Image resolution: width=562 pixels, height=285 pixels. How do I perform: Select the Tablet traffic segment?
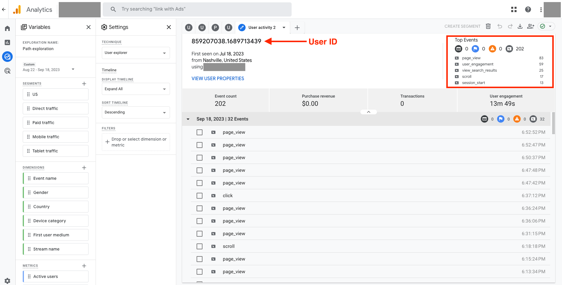55,151
